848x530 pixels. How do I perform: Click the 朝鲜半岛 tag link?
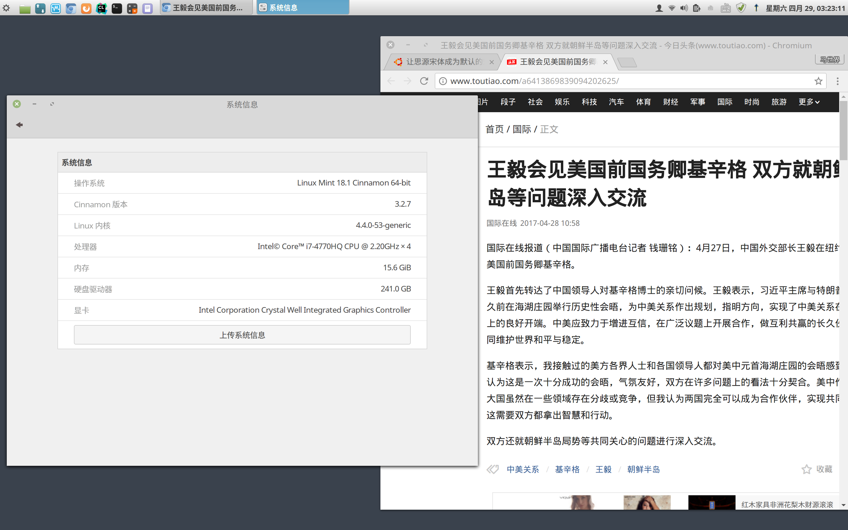(643, 469)
